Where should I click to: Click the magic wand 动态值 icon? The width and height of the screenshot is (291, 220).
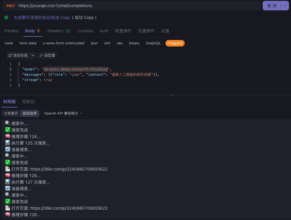(x=41, y=55)
